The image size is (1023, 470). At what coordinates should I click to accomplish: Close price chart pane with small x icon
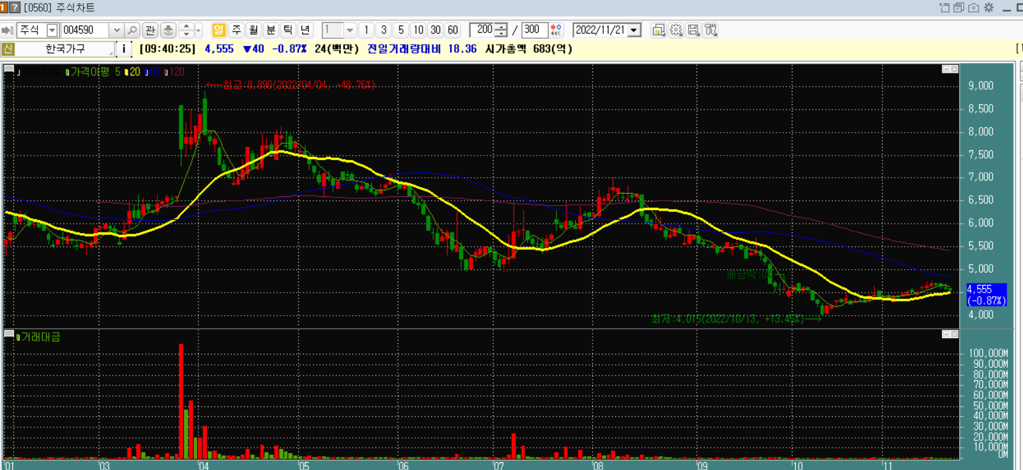coord(955,68)
